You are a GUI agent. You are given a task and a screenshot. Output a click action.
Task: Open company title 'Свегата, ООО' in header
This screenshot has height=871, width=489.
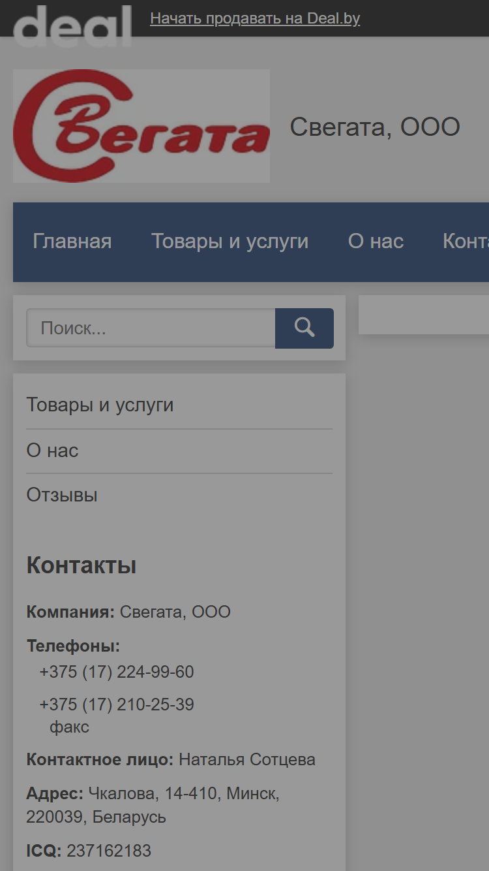pyautogui.click(x=375, y=127)
